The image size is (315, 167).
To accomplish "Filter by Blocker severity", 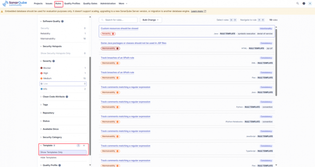I will point(63,68).
